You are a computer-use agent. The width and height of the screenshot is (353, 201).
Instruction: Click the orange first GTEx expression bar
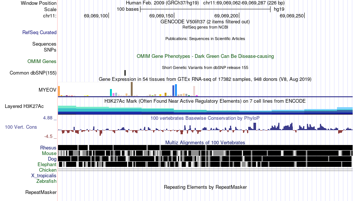point(59,91)
